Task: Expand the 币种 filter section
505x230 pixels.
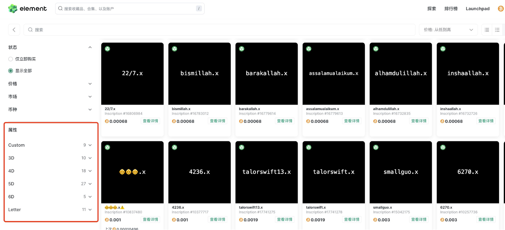Action: (90, 109)
